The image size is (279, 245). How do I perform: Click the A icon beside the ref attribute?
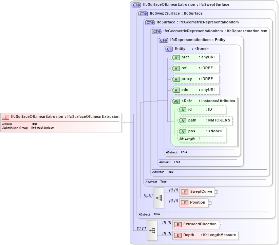[176, 68]
